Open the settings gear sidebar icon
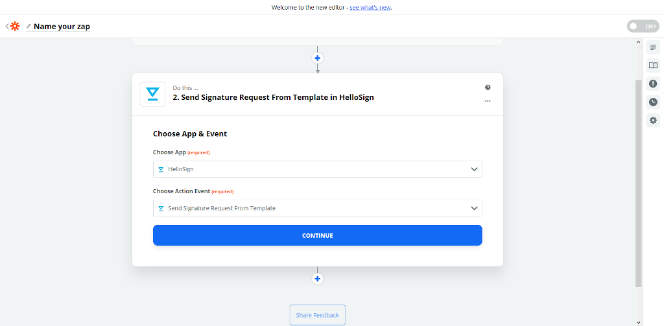This screenshot has width=664, height=326. coord(653,121)
